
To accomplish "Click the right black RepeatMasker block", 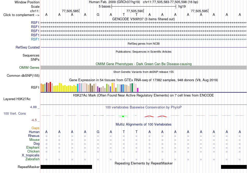I will point(234,167).
